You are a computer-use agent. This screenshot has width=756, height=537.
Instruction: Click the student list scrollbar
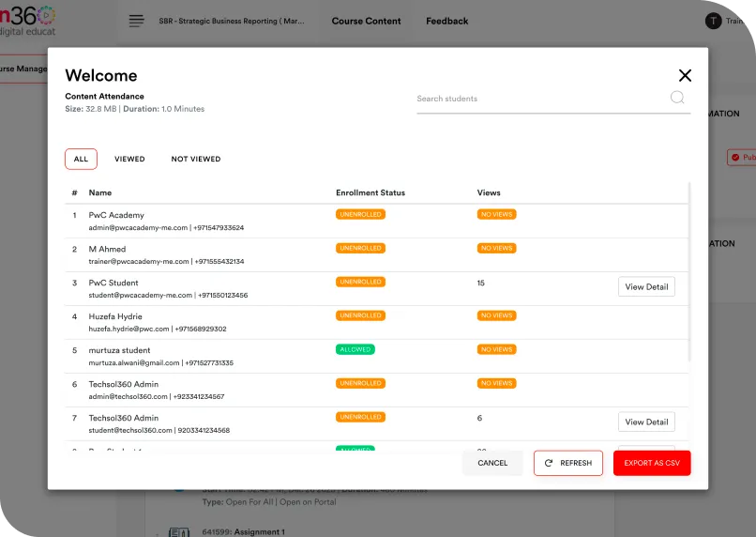point(689,271)
